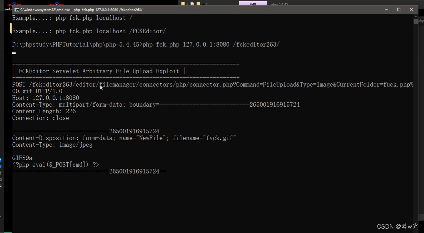The image size is (424, 233).
Task: Click the line 'Example....: php fck.php localhost /FCKEditor/'
Action: (x=89, y=31)
